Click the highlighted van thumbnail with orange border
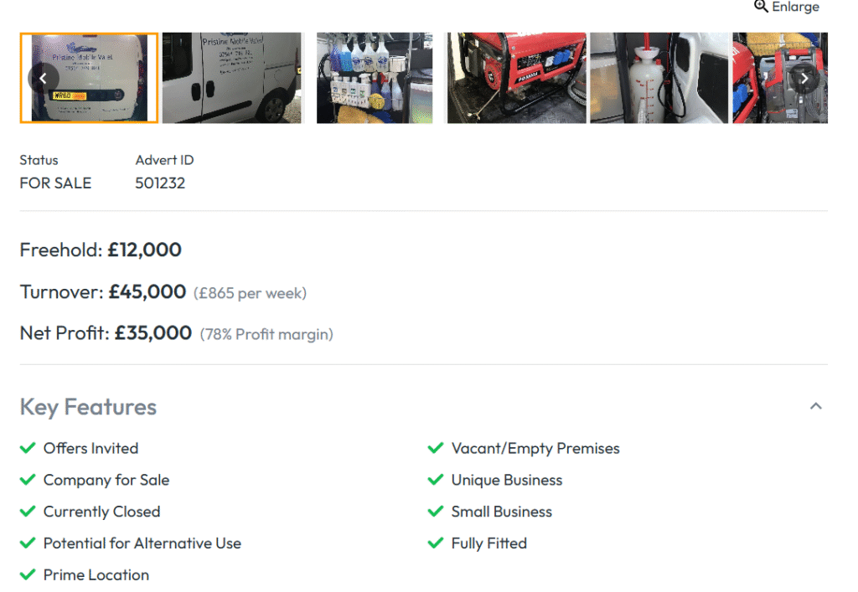The width and height of the screenshot is (858, 592). point(88,78)
